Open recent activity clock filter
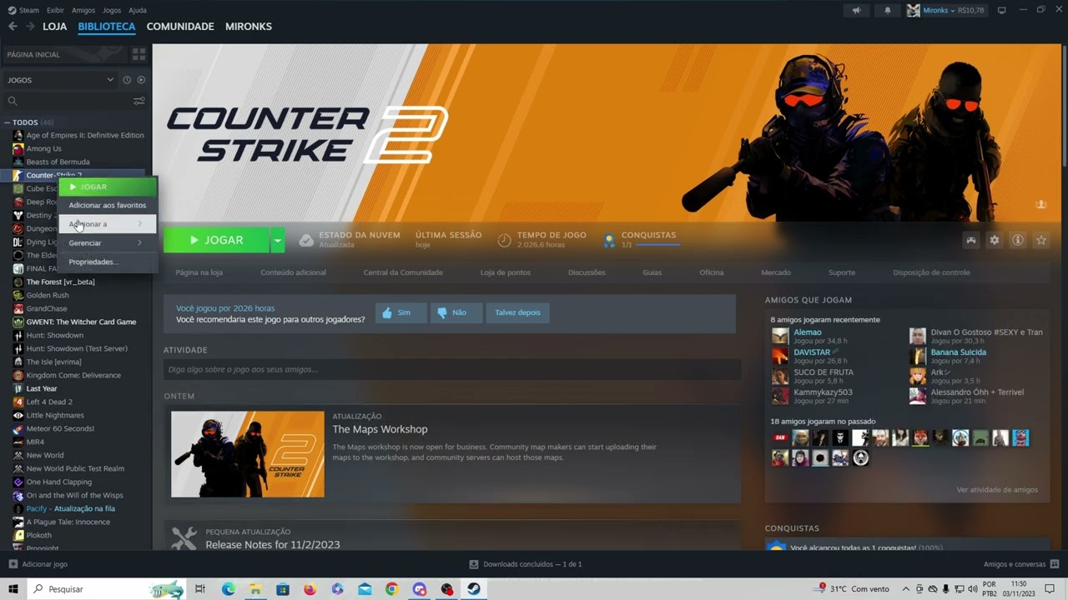The image size is (1068, 600). point(127,80)
